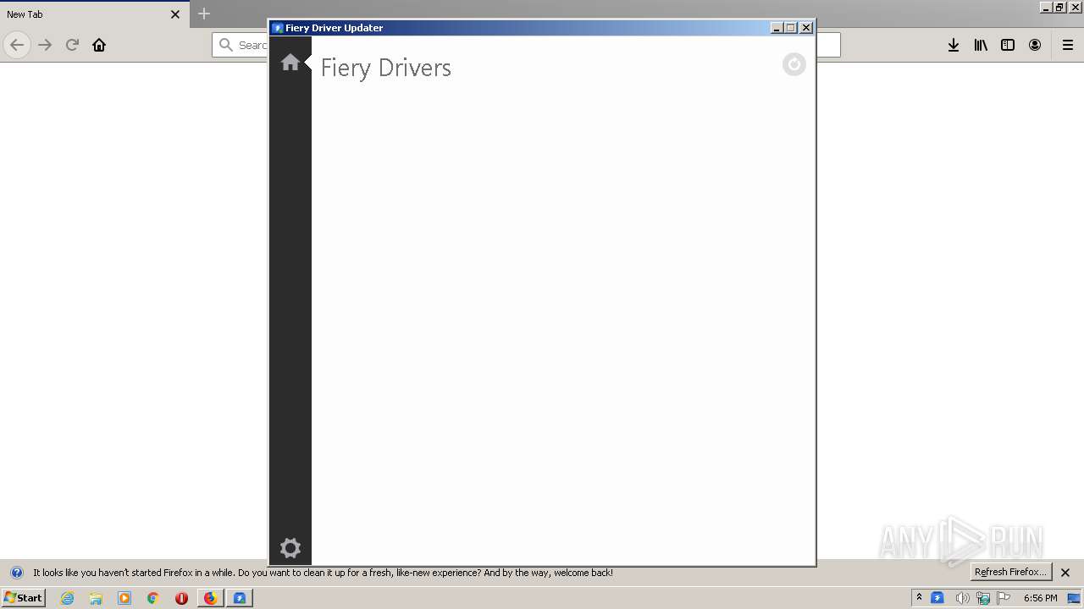Click the network tray icon
The width and height of the screenshot is (1084, 609).
coord(983,598)
